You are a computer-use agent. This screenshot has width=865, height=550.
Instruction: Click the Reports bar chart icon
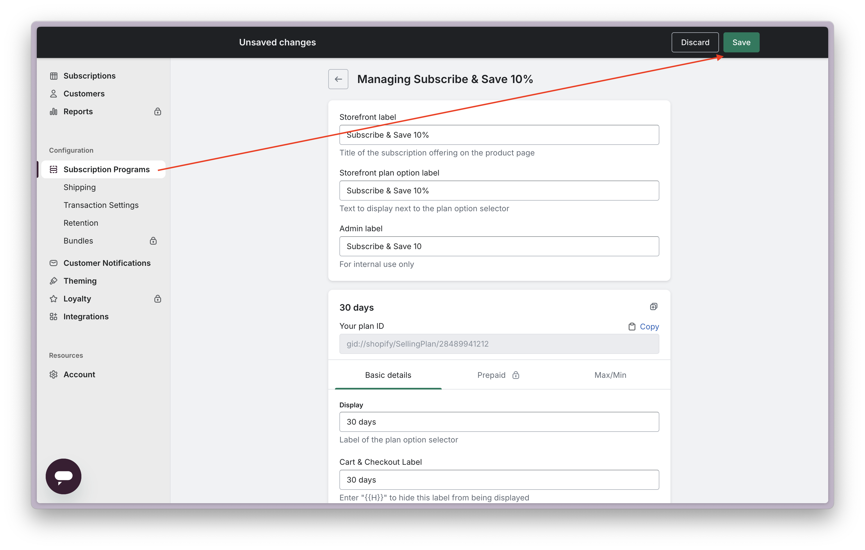54,111
